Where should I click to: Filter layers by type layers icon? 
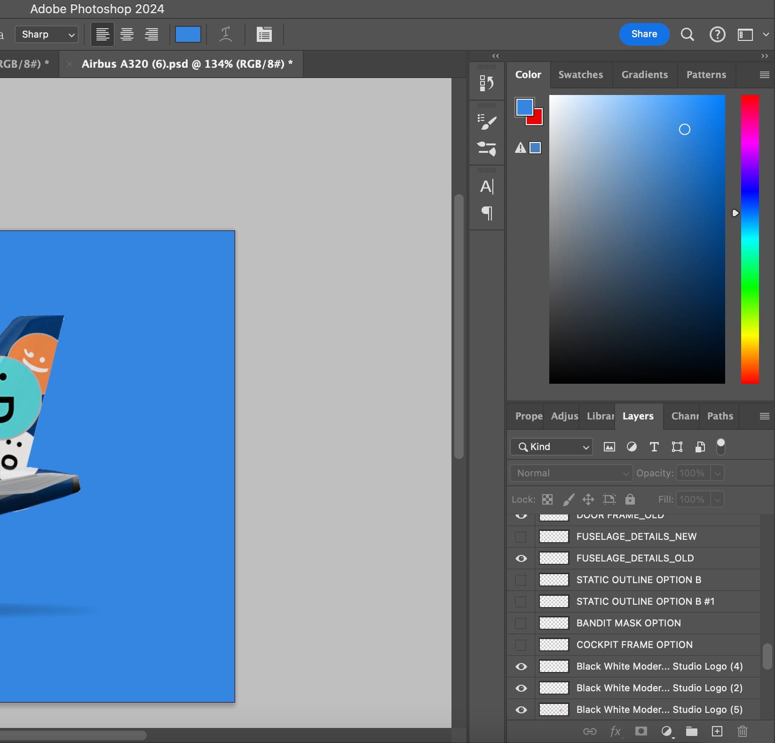pos(654,447)
